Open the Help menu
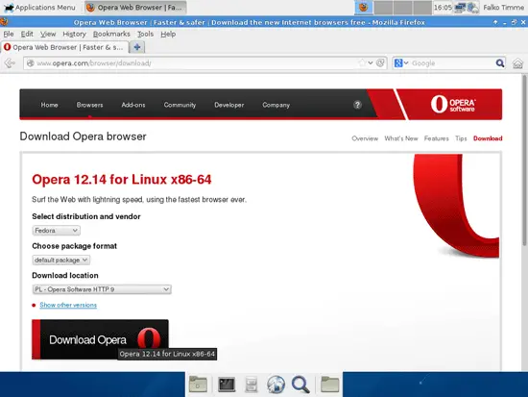The image size is (528, 397). (168, 34)
